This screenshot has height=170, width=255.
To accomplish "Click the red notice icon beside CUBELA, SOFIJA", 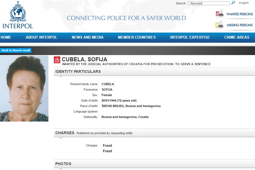I will click(57, 60).
